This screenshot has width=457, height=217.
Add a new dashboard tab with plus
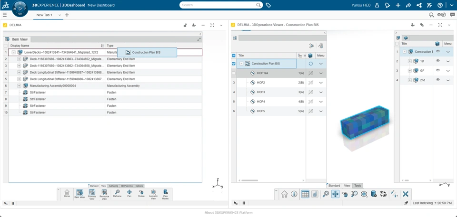pos(67,15)
